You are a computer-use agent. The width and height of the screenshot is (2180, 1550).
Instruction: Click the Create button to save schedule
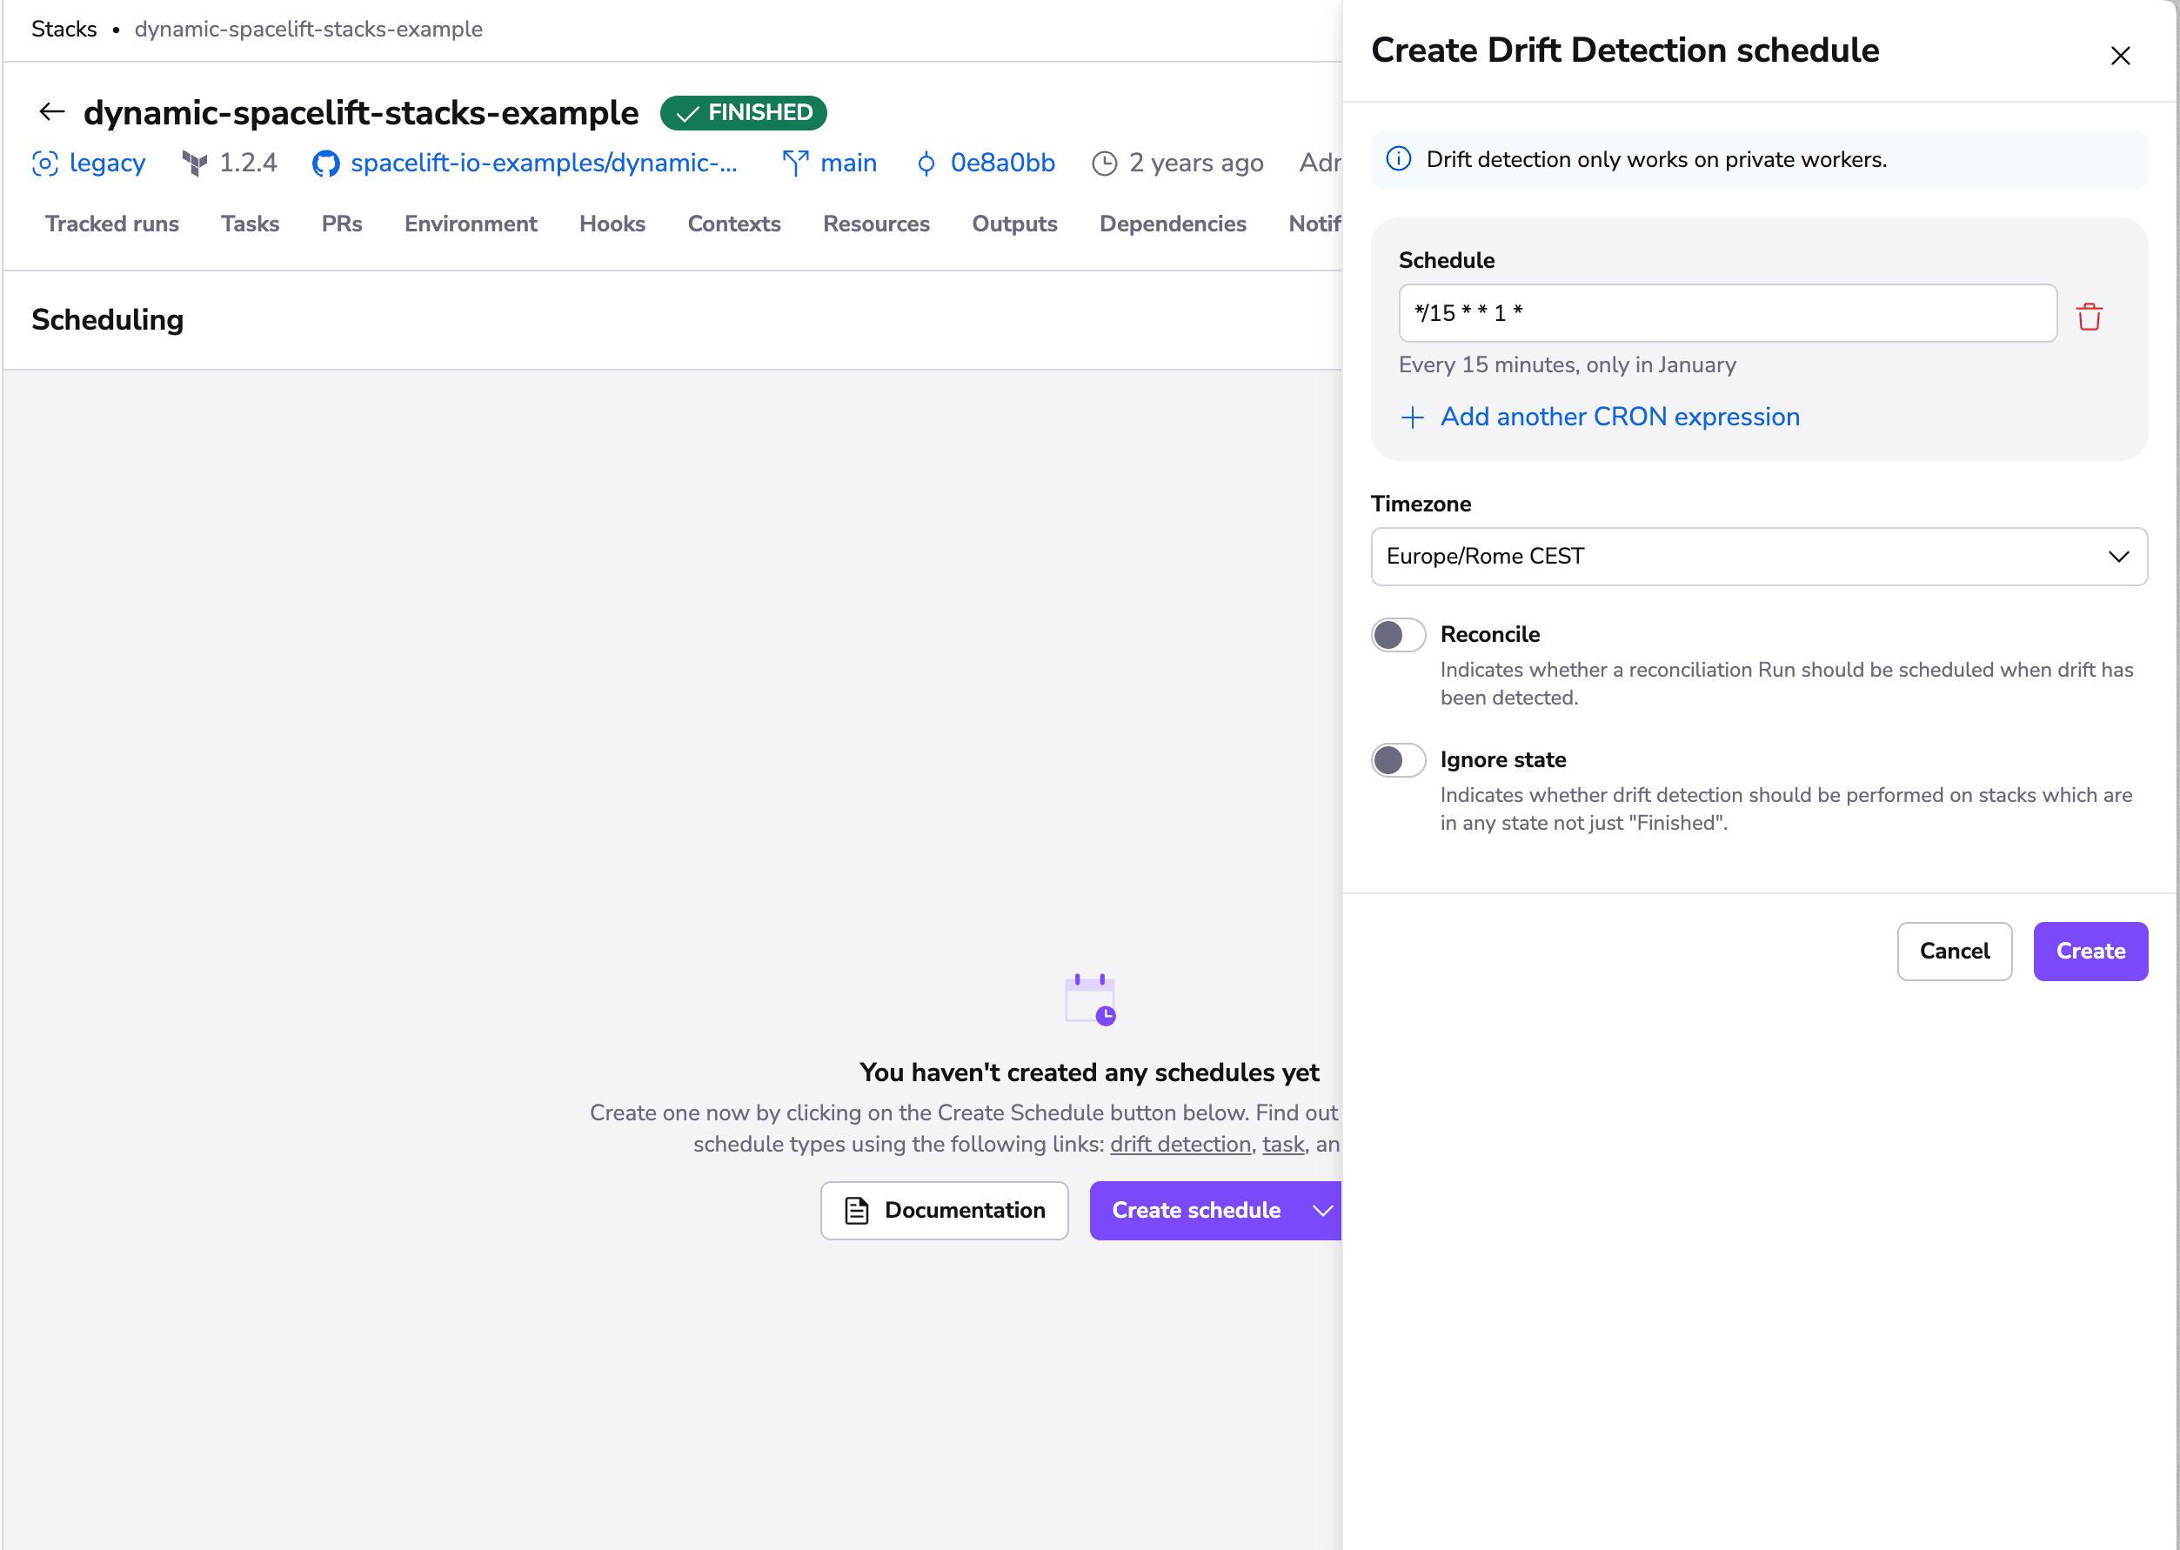(2090, 951)
